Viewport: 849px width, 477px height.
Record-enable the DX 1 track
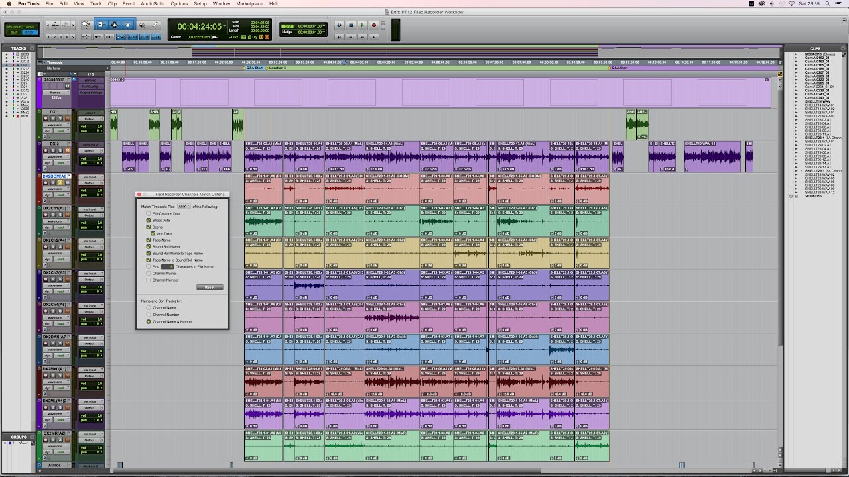(46, 119)
